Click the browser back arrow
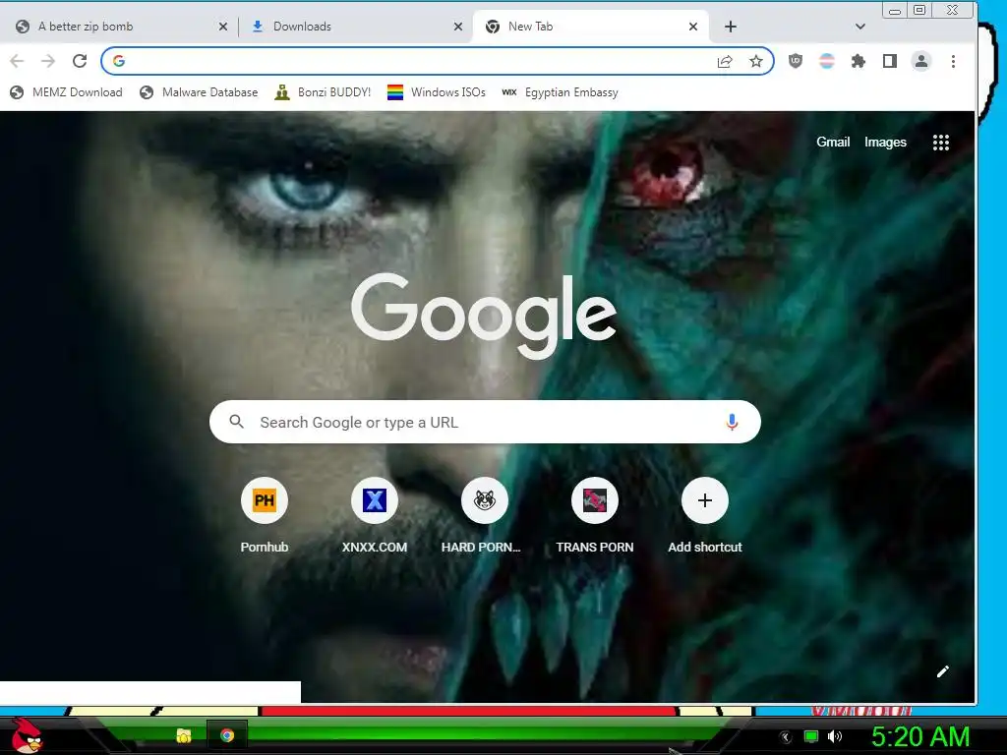This screenshot has height=755, width=1007. 18,61
